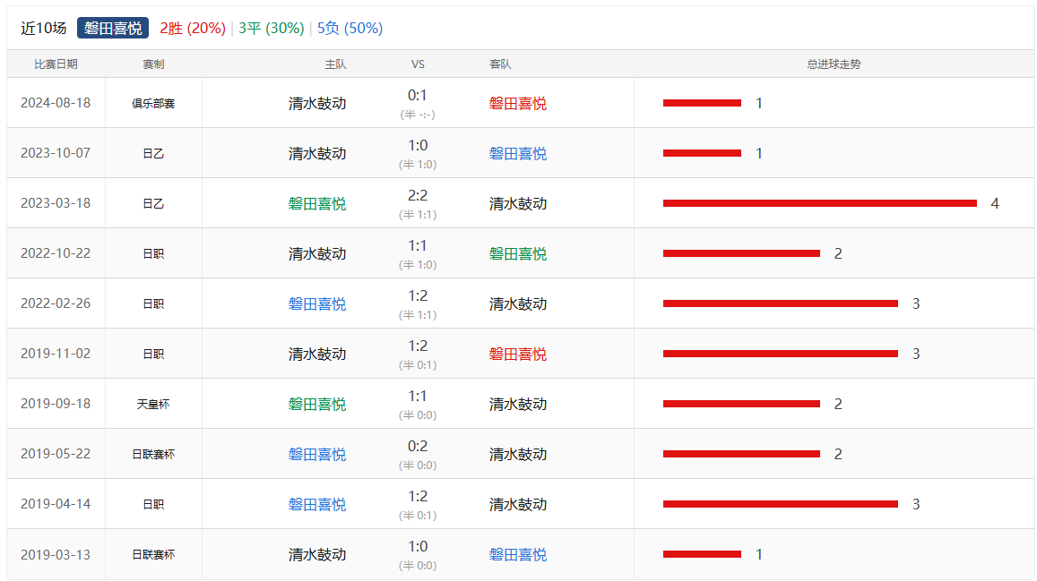This screenshot has height=581, width=1037.
Task: Click home team 清水鼓动 in 2019-03-13 row
Action: pos(317,555)
